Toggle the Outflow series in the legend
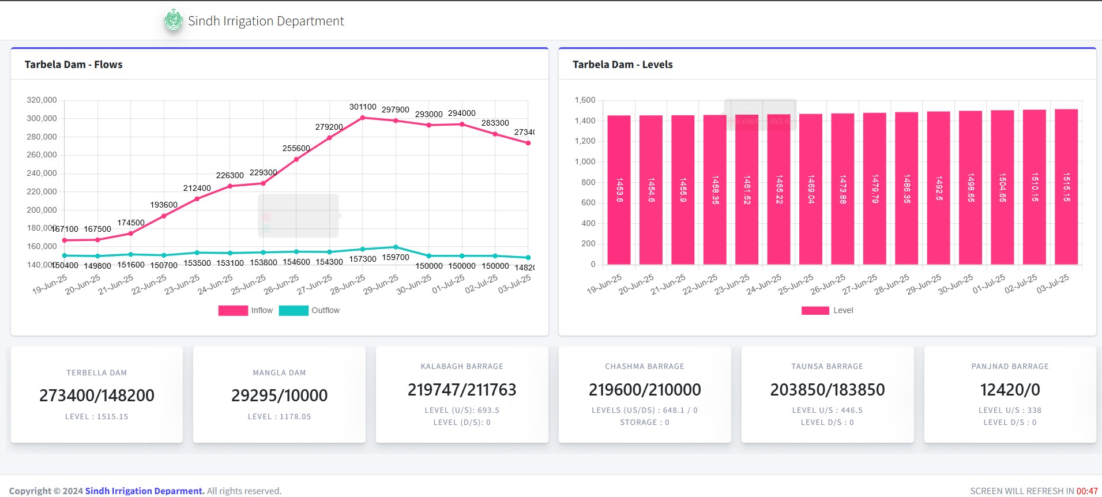 point(325,310)
